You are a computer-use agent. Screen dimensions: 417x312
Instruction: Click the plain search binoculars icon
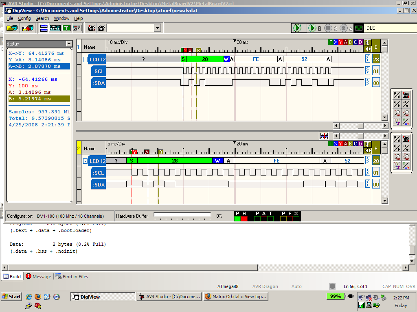[101, 28]
